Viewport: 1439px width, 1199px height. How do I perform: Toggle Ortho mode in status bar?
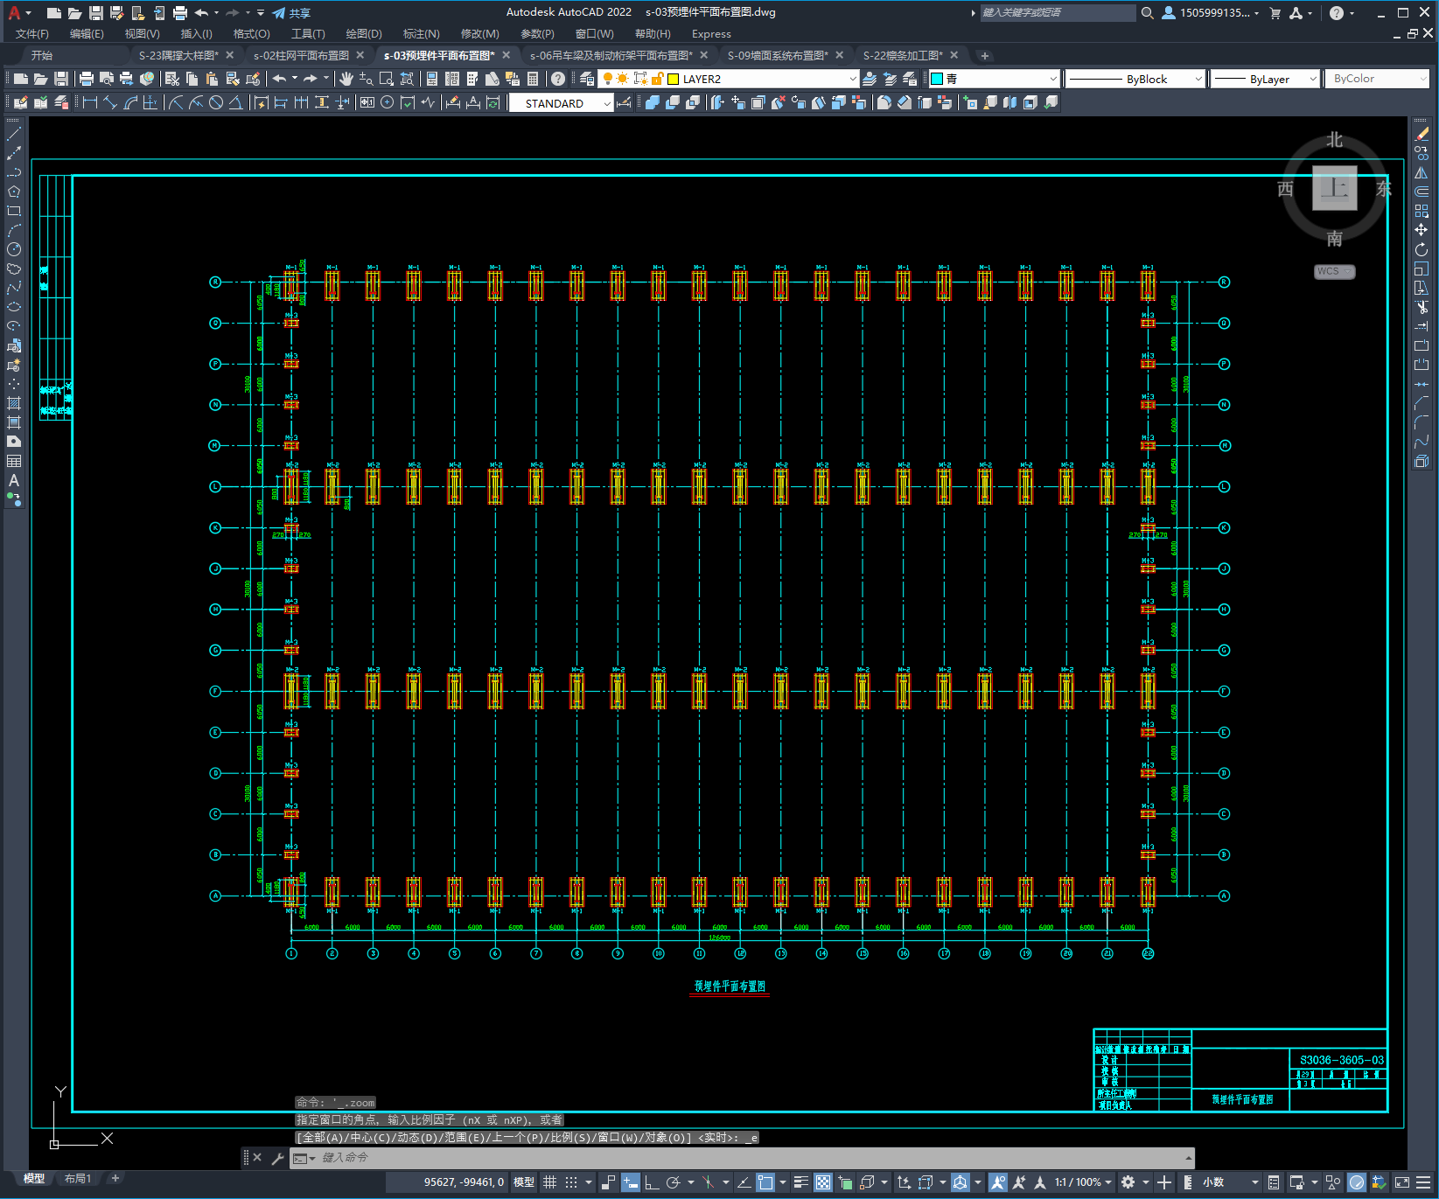pos(652,1182)
